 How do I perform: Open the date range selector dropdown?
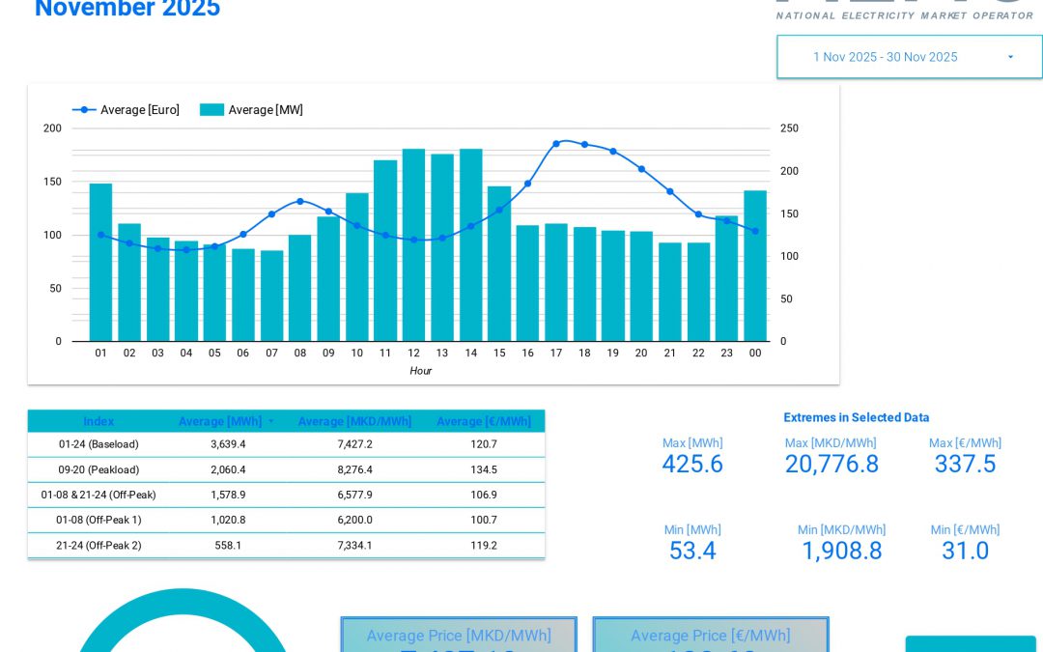(908, 56)
